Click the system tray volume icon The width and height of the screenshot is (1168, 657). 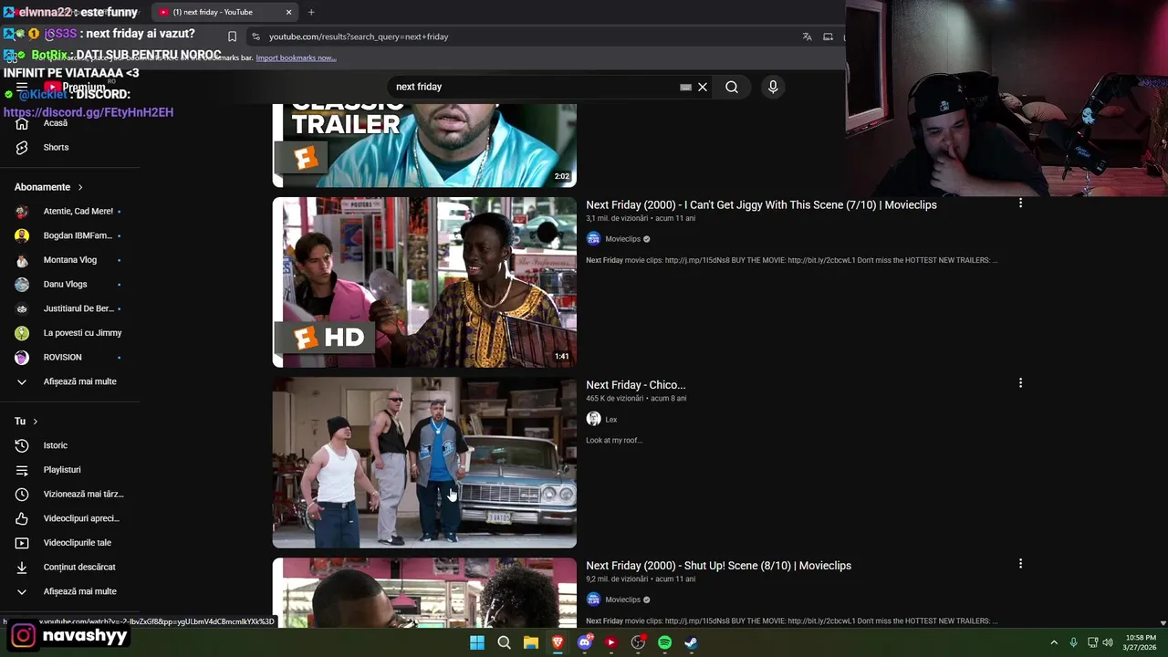tap(1108, 642)
